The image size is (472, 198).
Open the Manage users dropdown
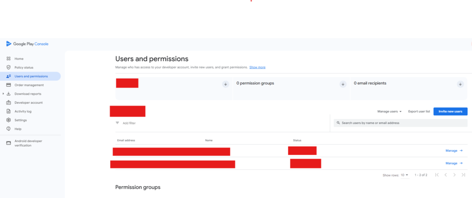point(389,111)
